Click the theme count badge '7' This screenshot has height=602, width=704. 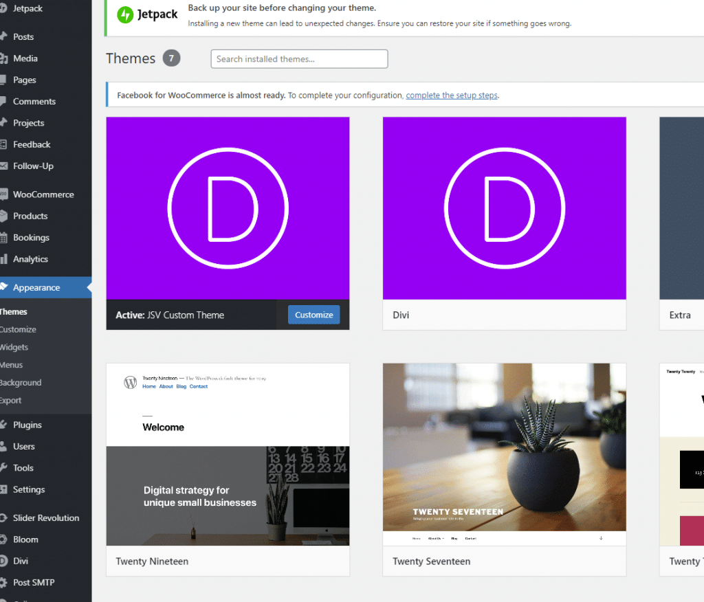[171, 58]
